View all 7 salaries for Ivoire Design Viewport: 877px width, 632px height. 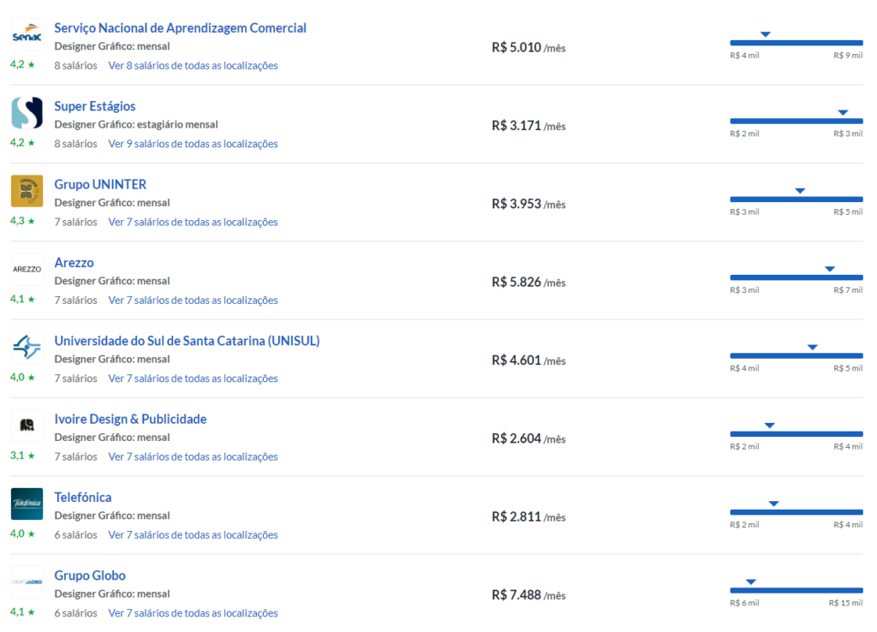coord(193,457)
